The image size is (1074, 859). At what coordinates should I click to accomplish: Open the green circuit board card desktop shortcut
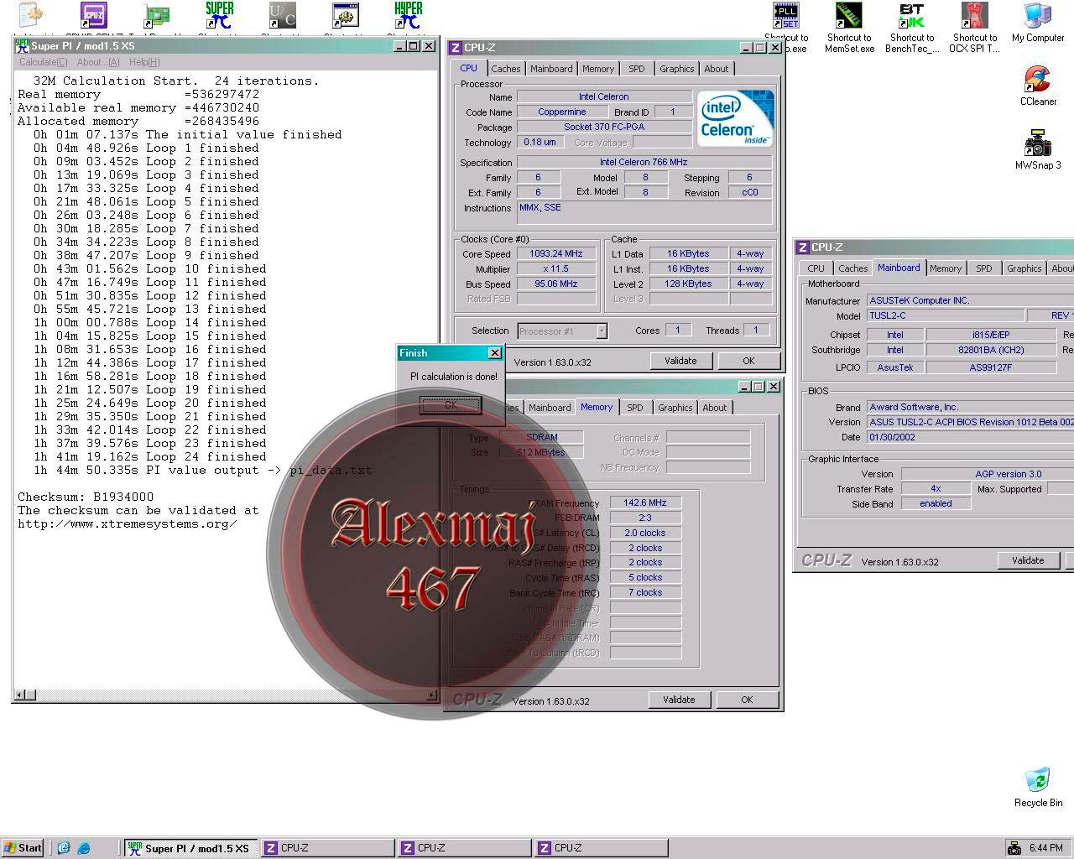(x=156, y=15)
